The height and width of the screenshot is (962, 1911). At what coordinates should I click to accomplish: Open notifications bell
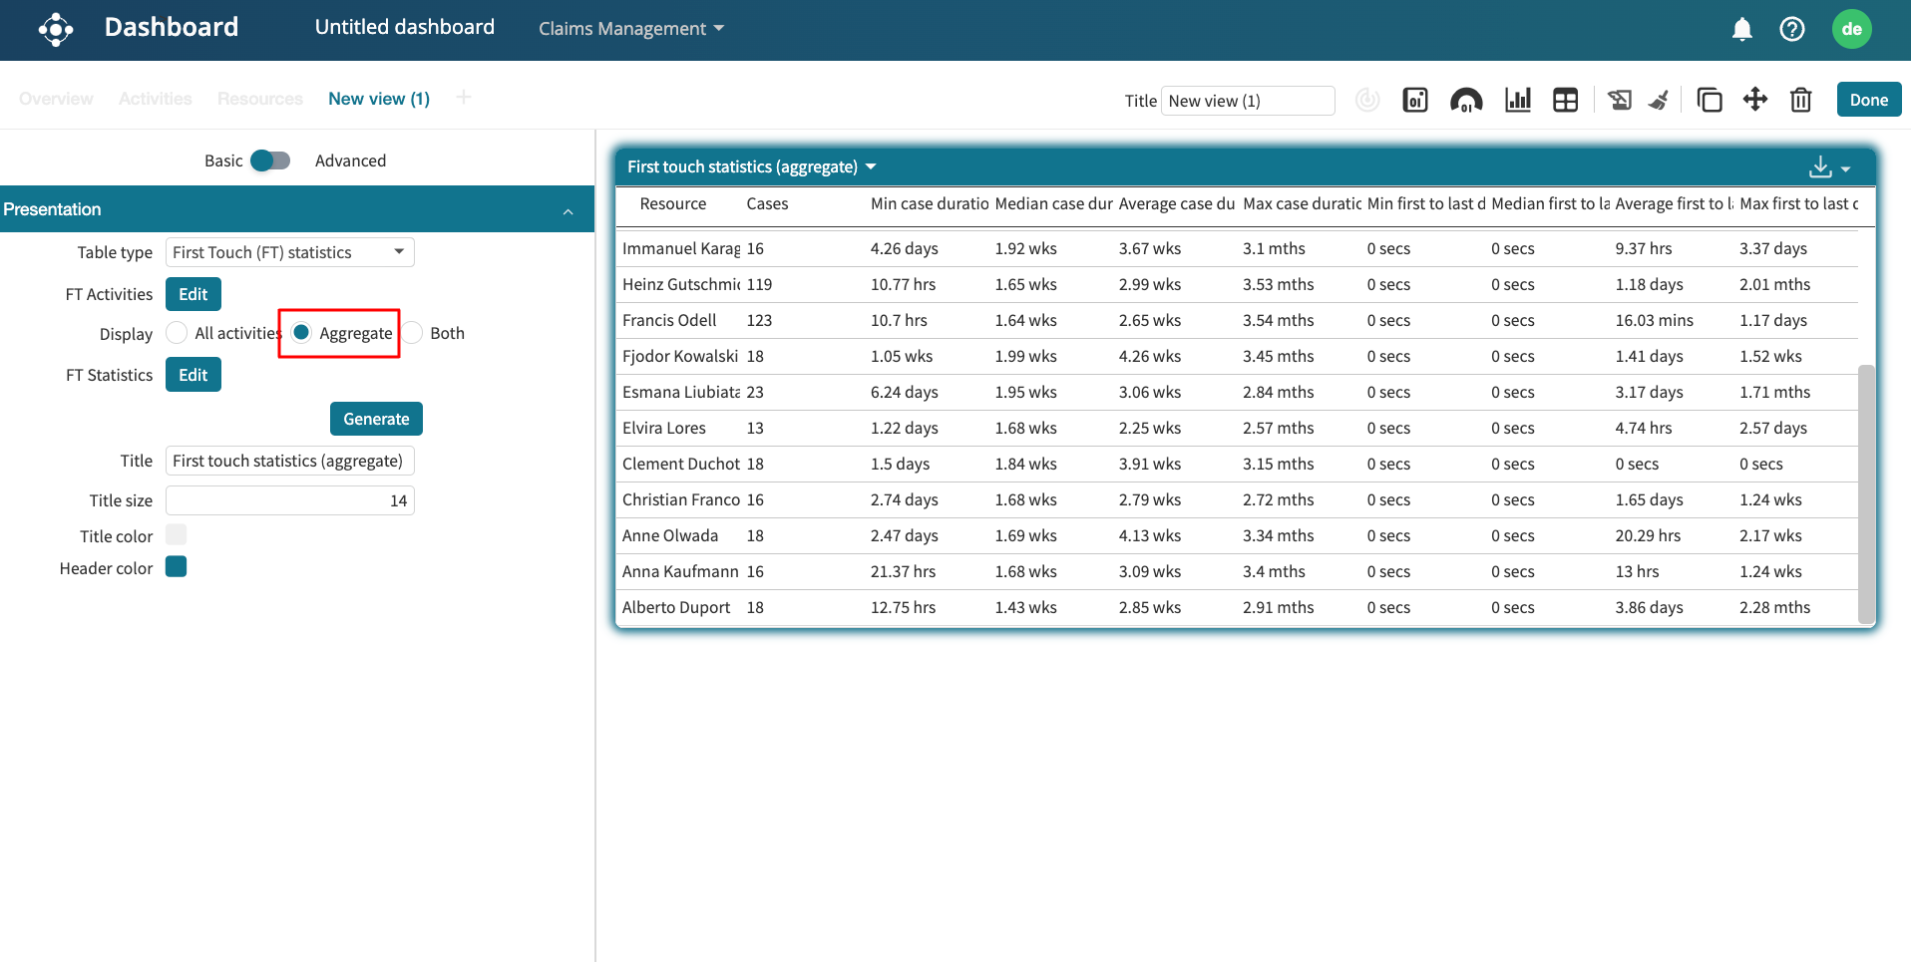[1741, 29]
